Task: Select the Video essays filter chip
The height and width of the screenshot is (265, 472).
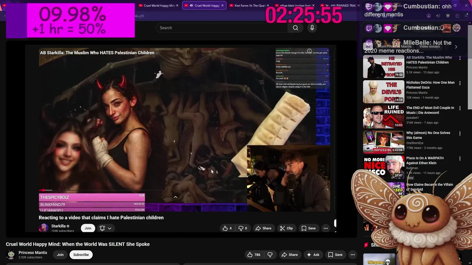Action: point(429,47)
